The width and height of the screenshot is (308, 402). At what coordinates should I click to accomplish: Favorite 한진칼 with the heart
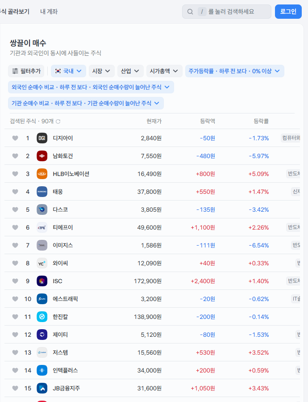15,317
